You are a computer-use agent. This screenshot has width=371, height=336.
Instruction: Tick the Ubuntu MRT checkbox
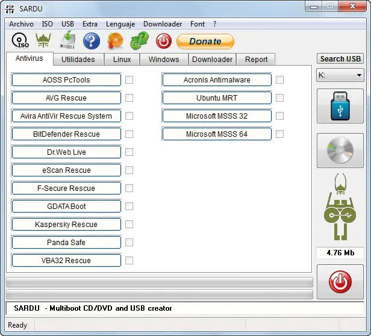click(x=279, y=98)
